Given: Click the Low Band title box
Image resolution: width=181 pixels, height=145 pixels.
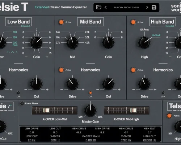Looking at the screenshot, I should [18, 22].
